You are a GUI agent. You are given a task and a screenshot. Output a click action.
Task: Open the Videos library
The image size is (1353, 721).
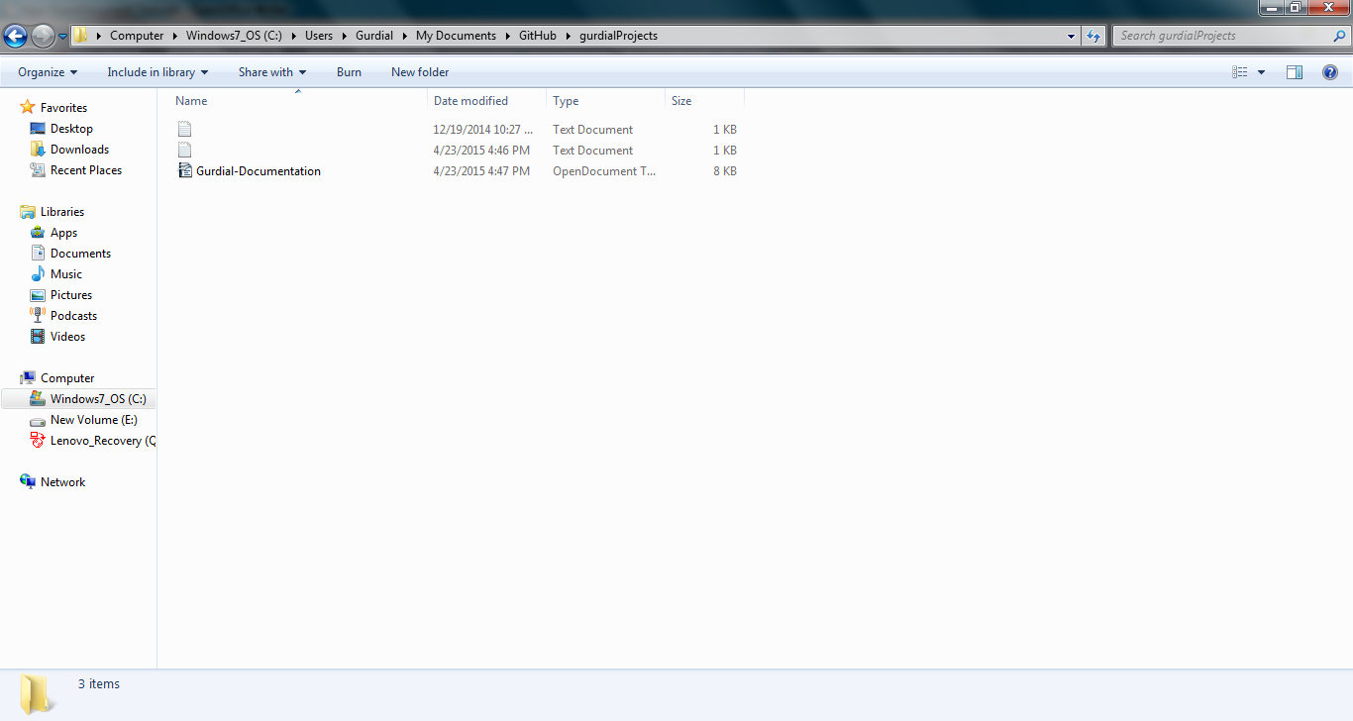[67, 337]
